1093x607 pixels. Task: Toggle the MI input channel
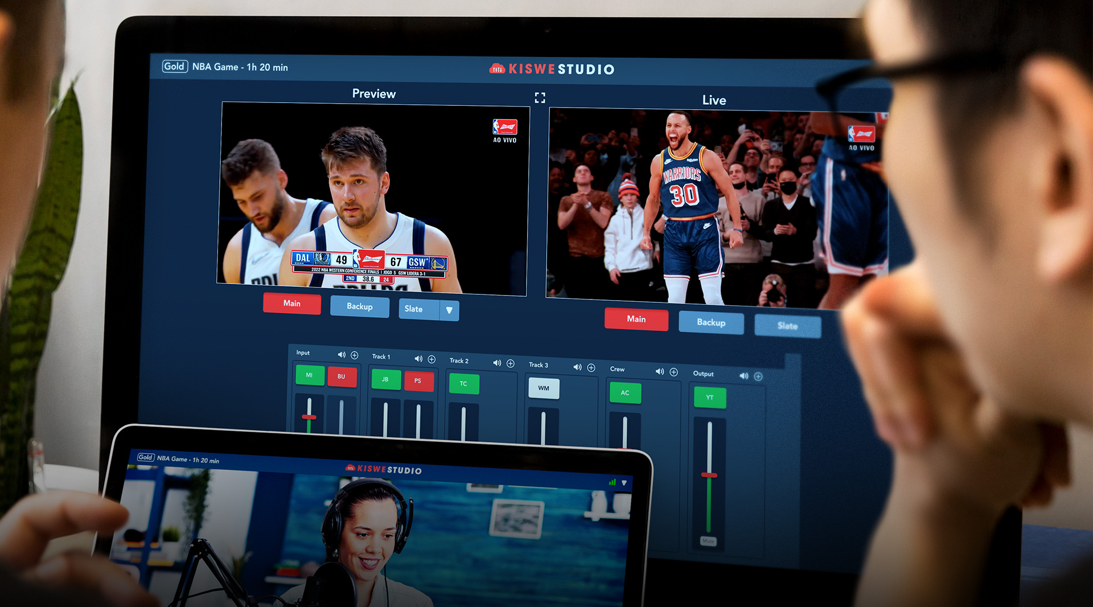(310, 375)
